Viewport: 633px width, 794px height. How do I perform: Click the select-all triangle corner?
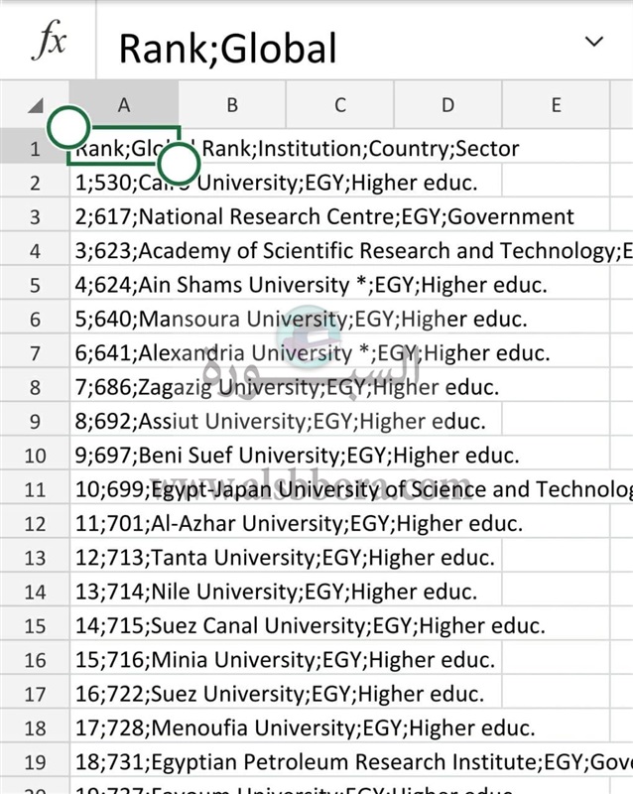(35, 105)
